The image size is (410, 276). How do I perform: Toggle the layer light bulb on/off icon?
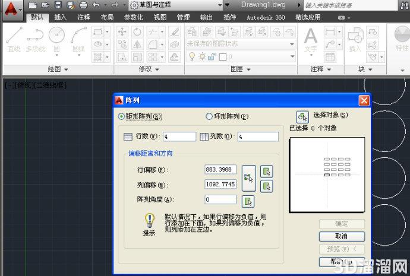192,56
